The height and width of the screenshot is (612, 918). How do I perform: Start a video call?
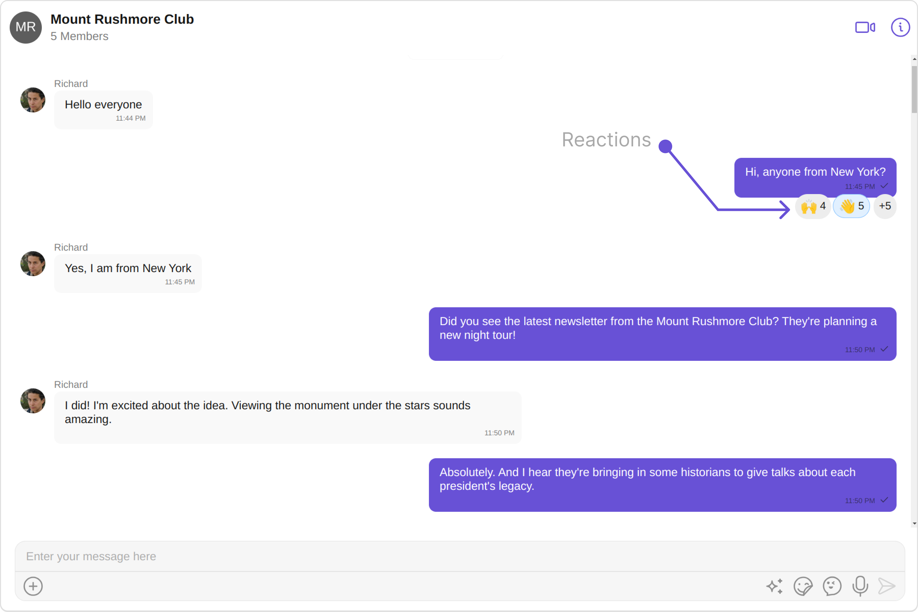[864, 27]
